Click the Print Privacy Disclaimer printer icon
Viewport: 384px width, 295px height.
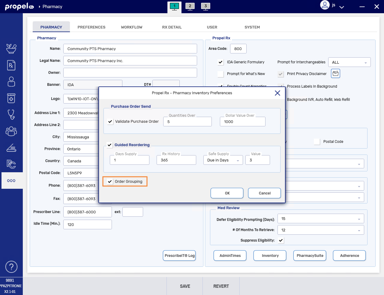(335, 74)
